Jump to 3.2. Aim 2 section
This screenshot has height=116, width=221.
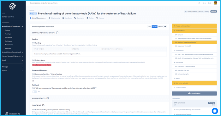194,58
